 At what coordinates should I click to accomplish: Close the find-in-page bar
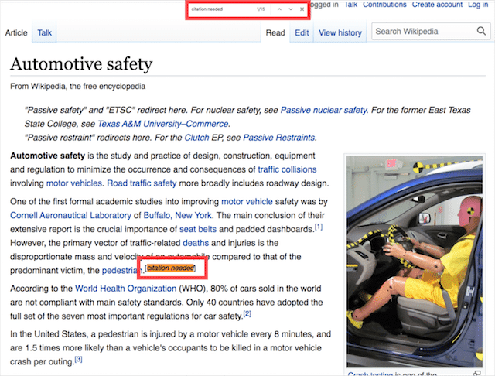pyautogui.click(x=302, y=9)
